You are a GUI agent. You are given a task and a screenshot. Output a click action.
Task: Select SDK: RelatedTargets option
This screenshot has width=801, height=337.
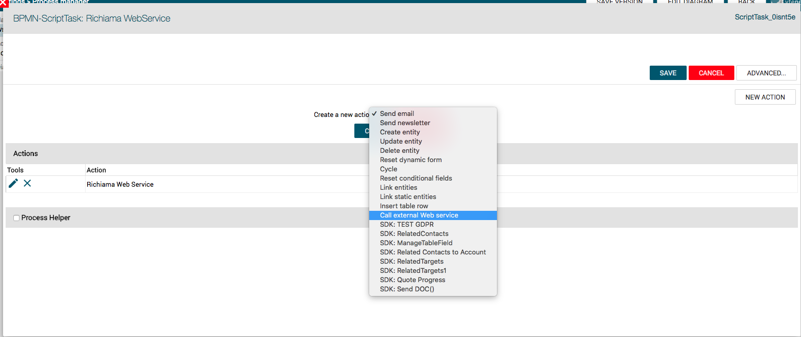point(433,262)
